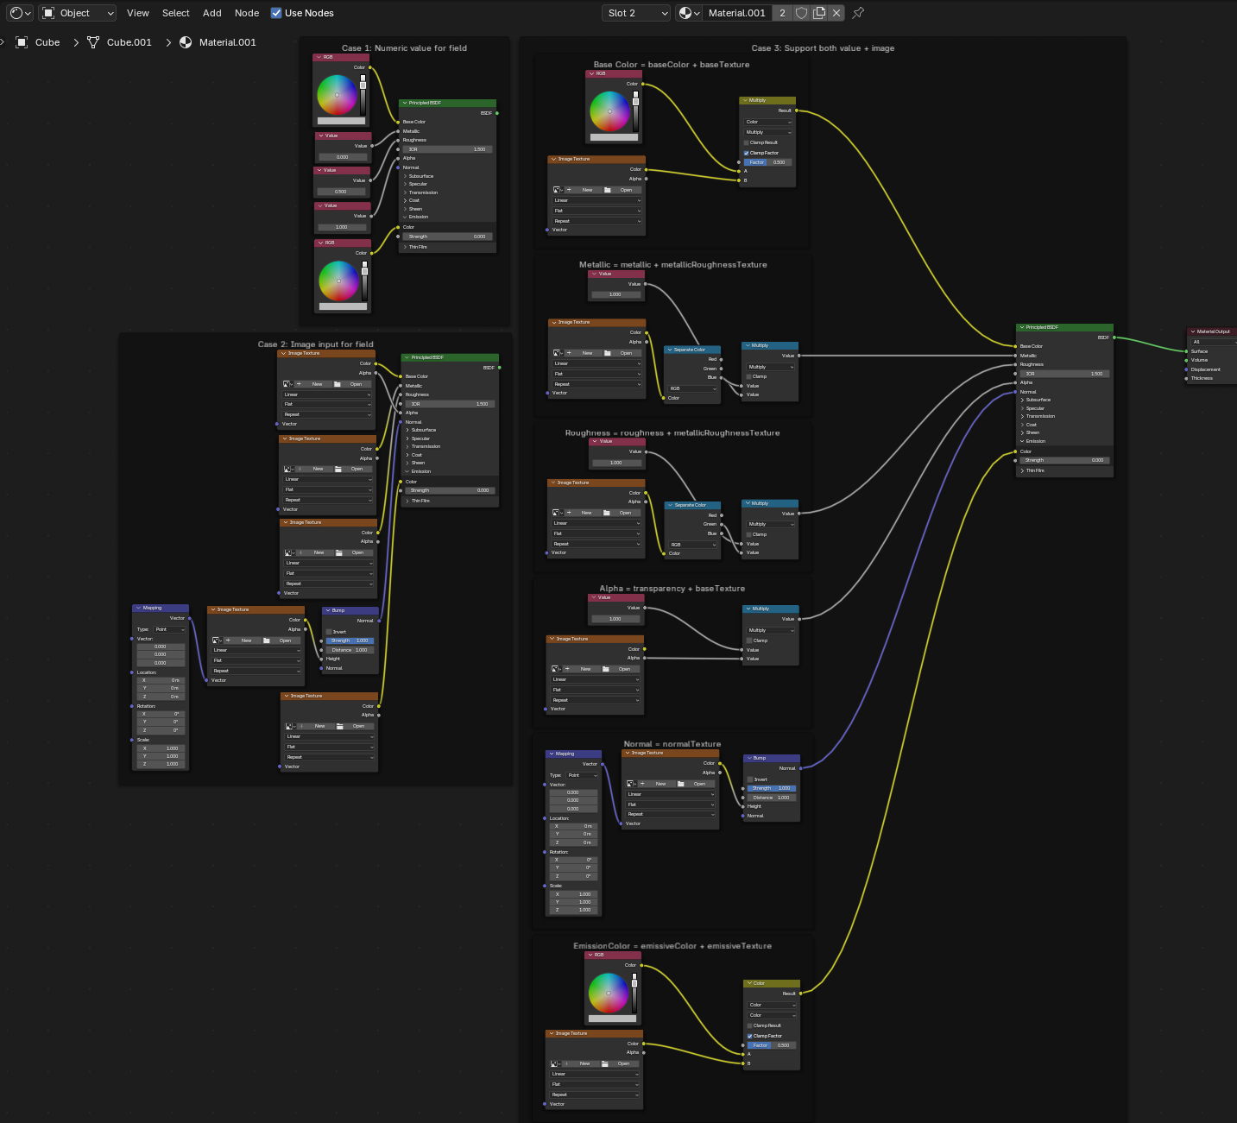Image resolution: width=1237 pixels, height=1123 pixels.
Task: Expand Subsurface panel in right Principled BSDF
Action: [x=1023, y=400]
